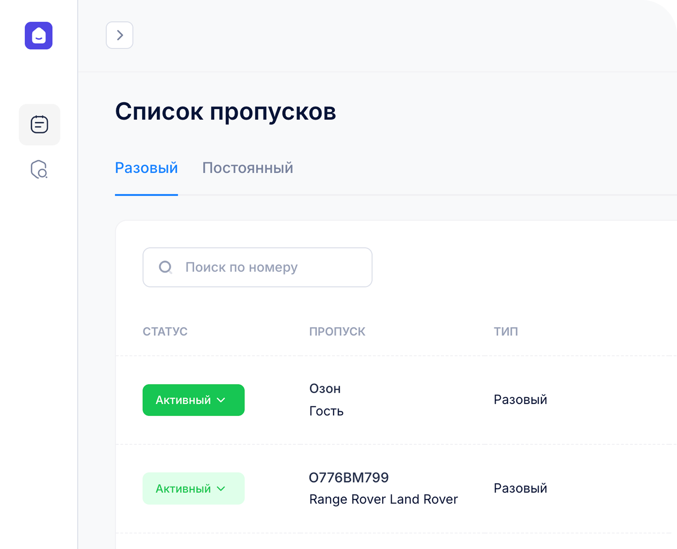Switch to the Постоянный tab

[x=248, y=168]
